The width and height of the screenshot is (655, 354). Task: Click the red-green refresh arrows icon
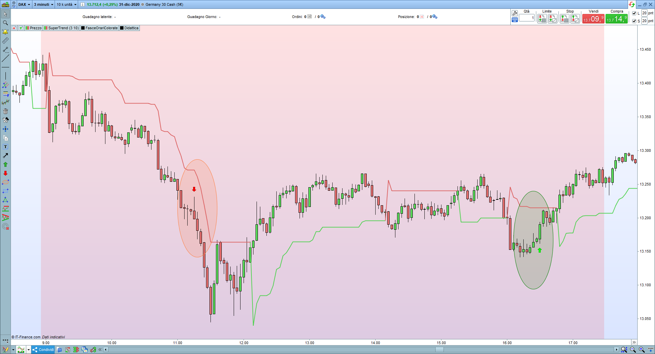point(632,4)
